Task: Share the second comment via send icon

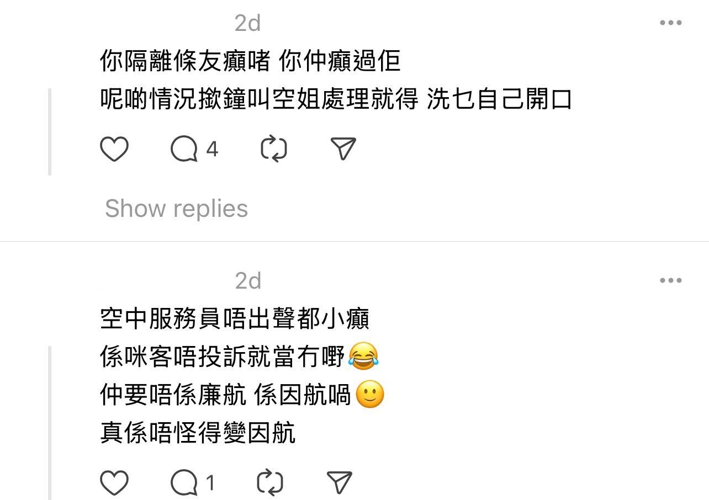Action: pos(340,483)
